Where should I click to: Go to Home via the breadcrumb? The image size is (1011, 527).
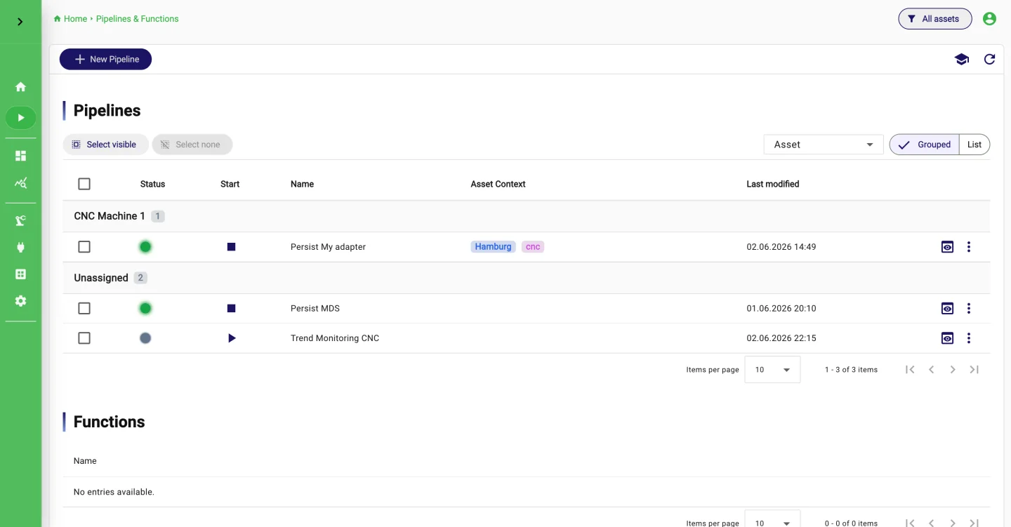point(70,19)
